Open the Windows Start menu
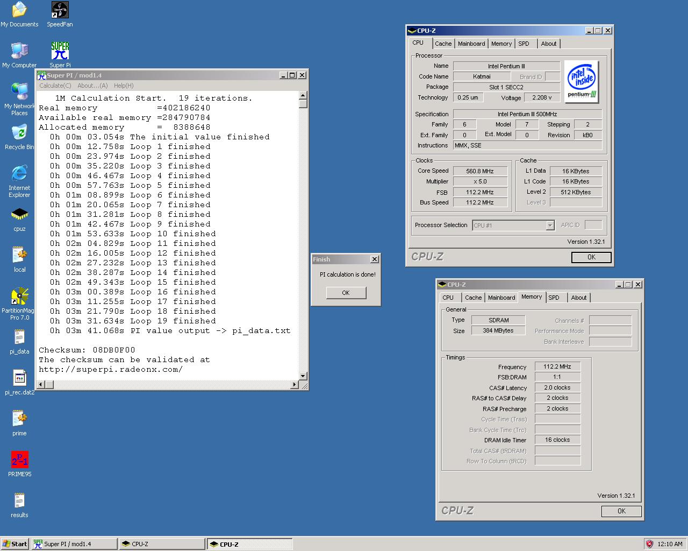Viewport: 688px width, 551px height. point(15,544)
